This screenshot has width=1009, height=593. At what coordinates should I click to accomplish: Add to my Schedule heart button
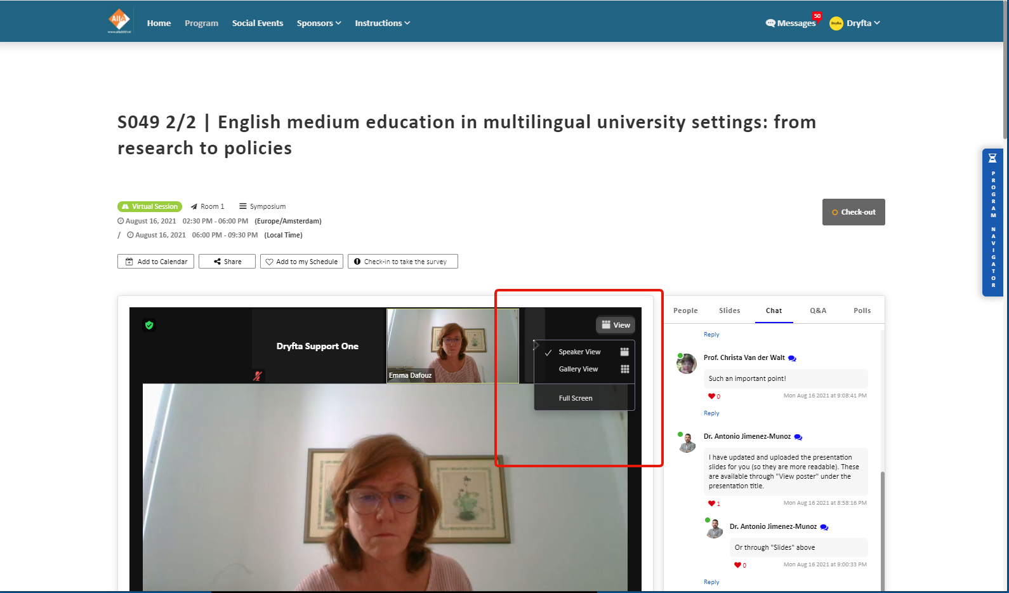click(x=301, y=262)
